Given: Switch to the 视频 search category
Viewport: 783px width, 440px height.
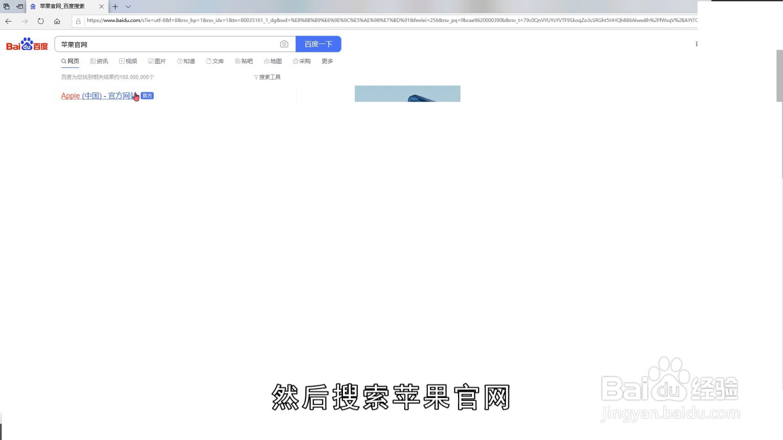Looking at the screenshot, I should pos(129,61).
